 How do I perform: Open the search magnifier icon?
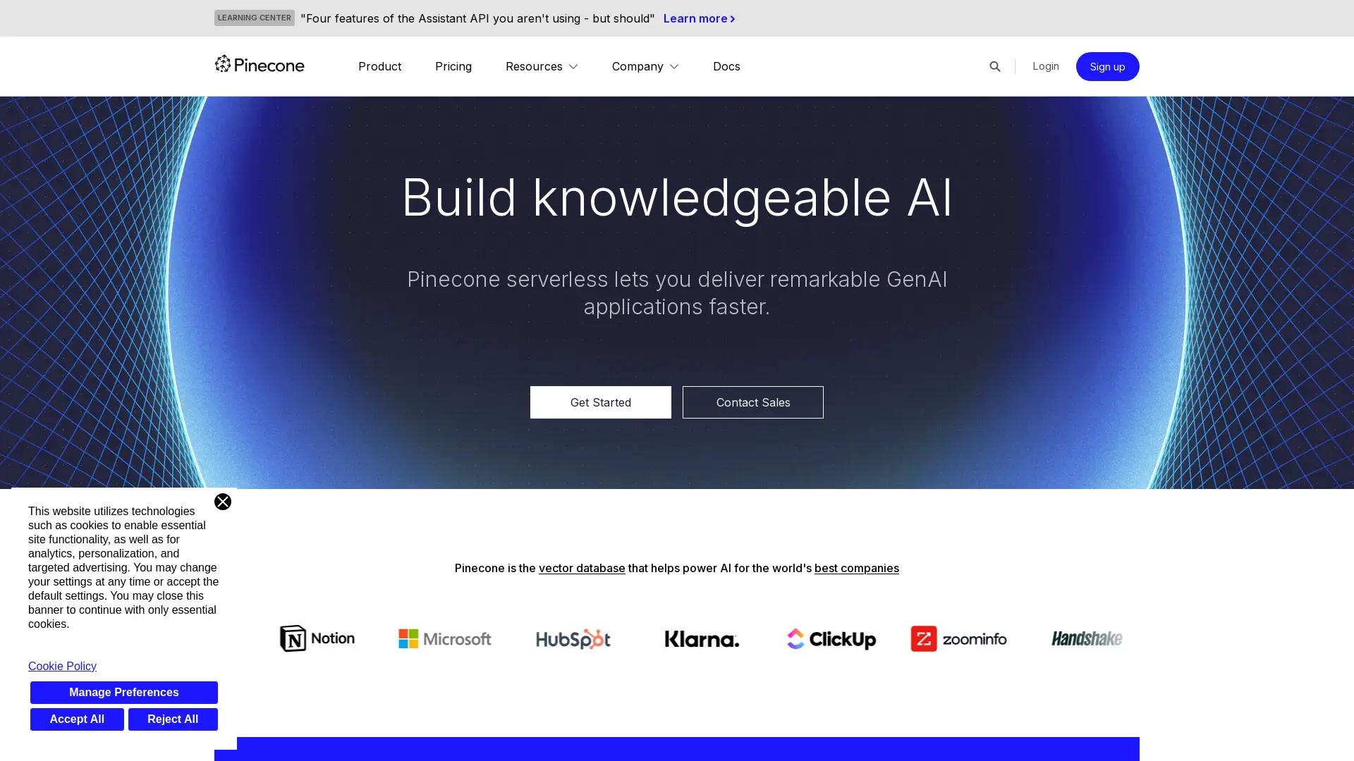[x=994, y=66]
